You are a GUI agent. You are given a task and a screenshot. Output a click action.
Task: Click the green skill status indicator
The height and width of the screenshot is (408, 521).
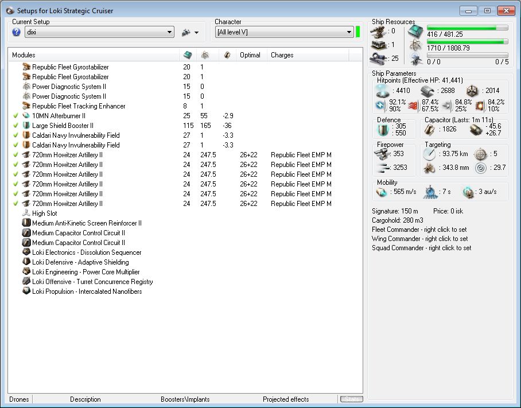[x=358, y=32]
